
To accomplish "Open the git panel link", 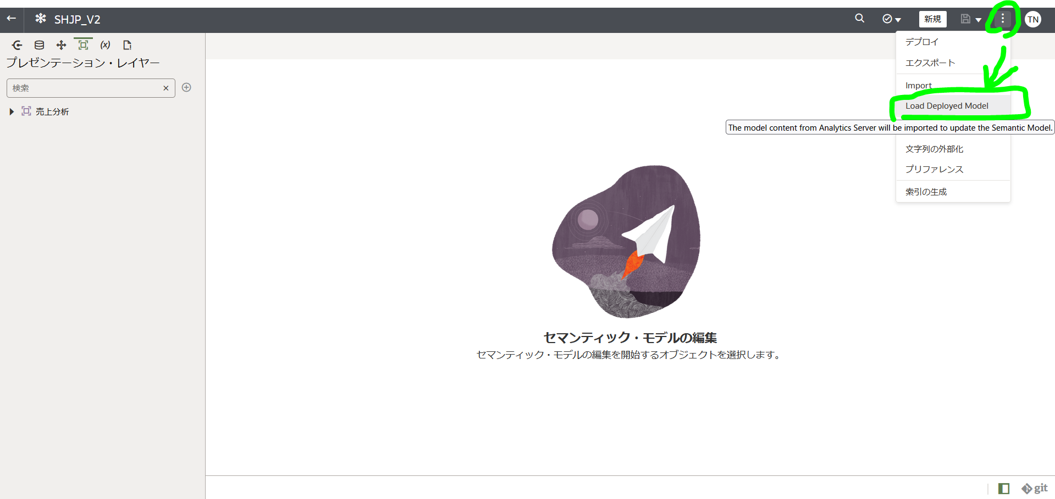I will point(1035,489).
